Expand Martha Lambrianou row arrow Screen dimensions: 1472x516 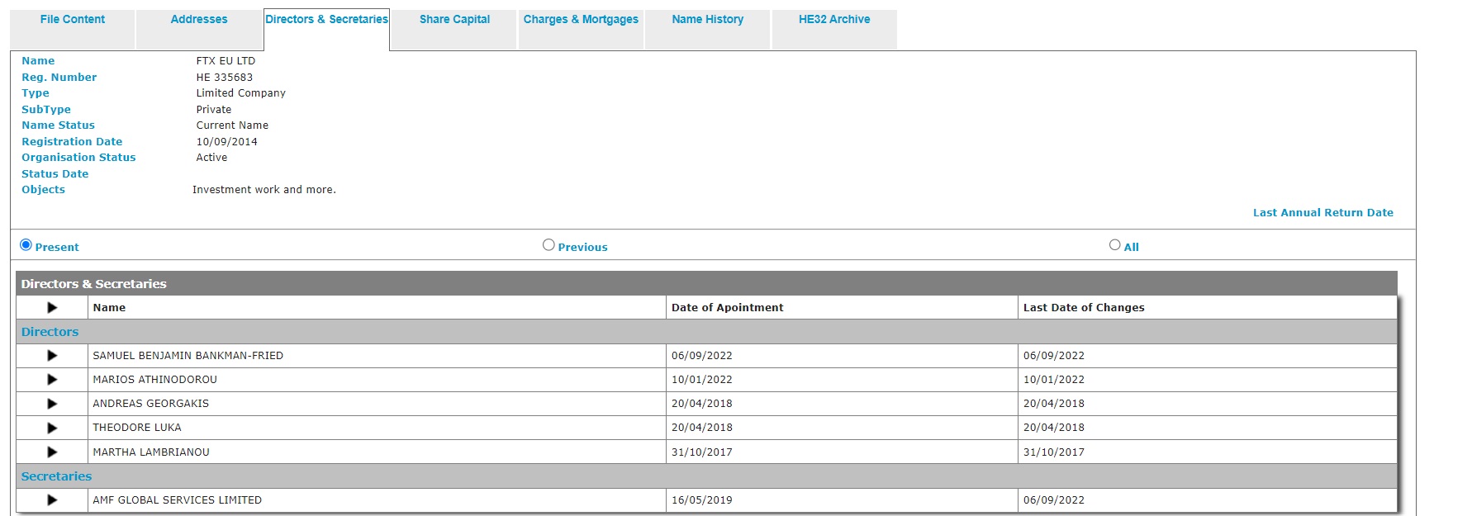pos(52,452)
